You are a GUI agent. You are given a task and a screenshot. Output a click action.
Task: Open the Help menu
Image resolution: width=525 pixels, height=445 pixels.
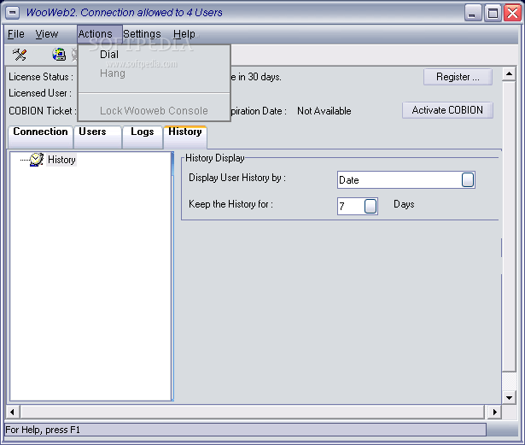click(x=184, y=34)
